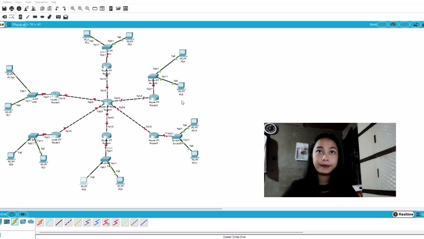
Task: Click the horizontal workspace scrollbar
Action: [111, 209]
